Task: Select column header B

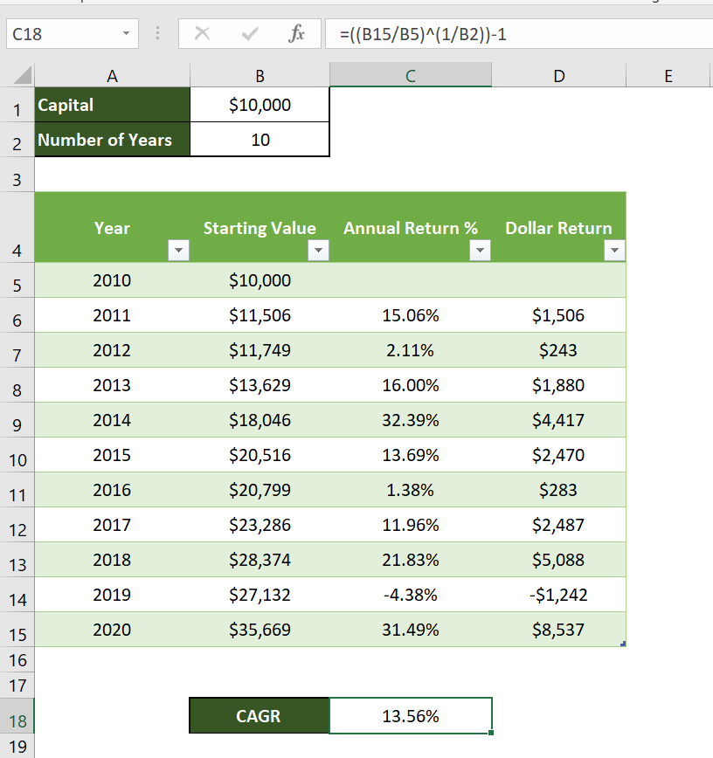Action: tap(260, 75)
